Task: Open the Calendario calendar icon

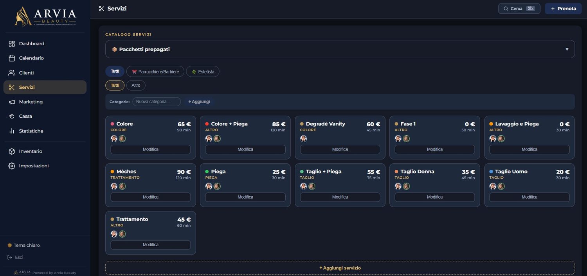Action: pos(12,58)
